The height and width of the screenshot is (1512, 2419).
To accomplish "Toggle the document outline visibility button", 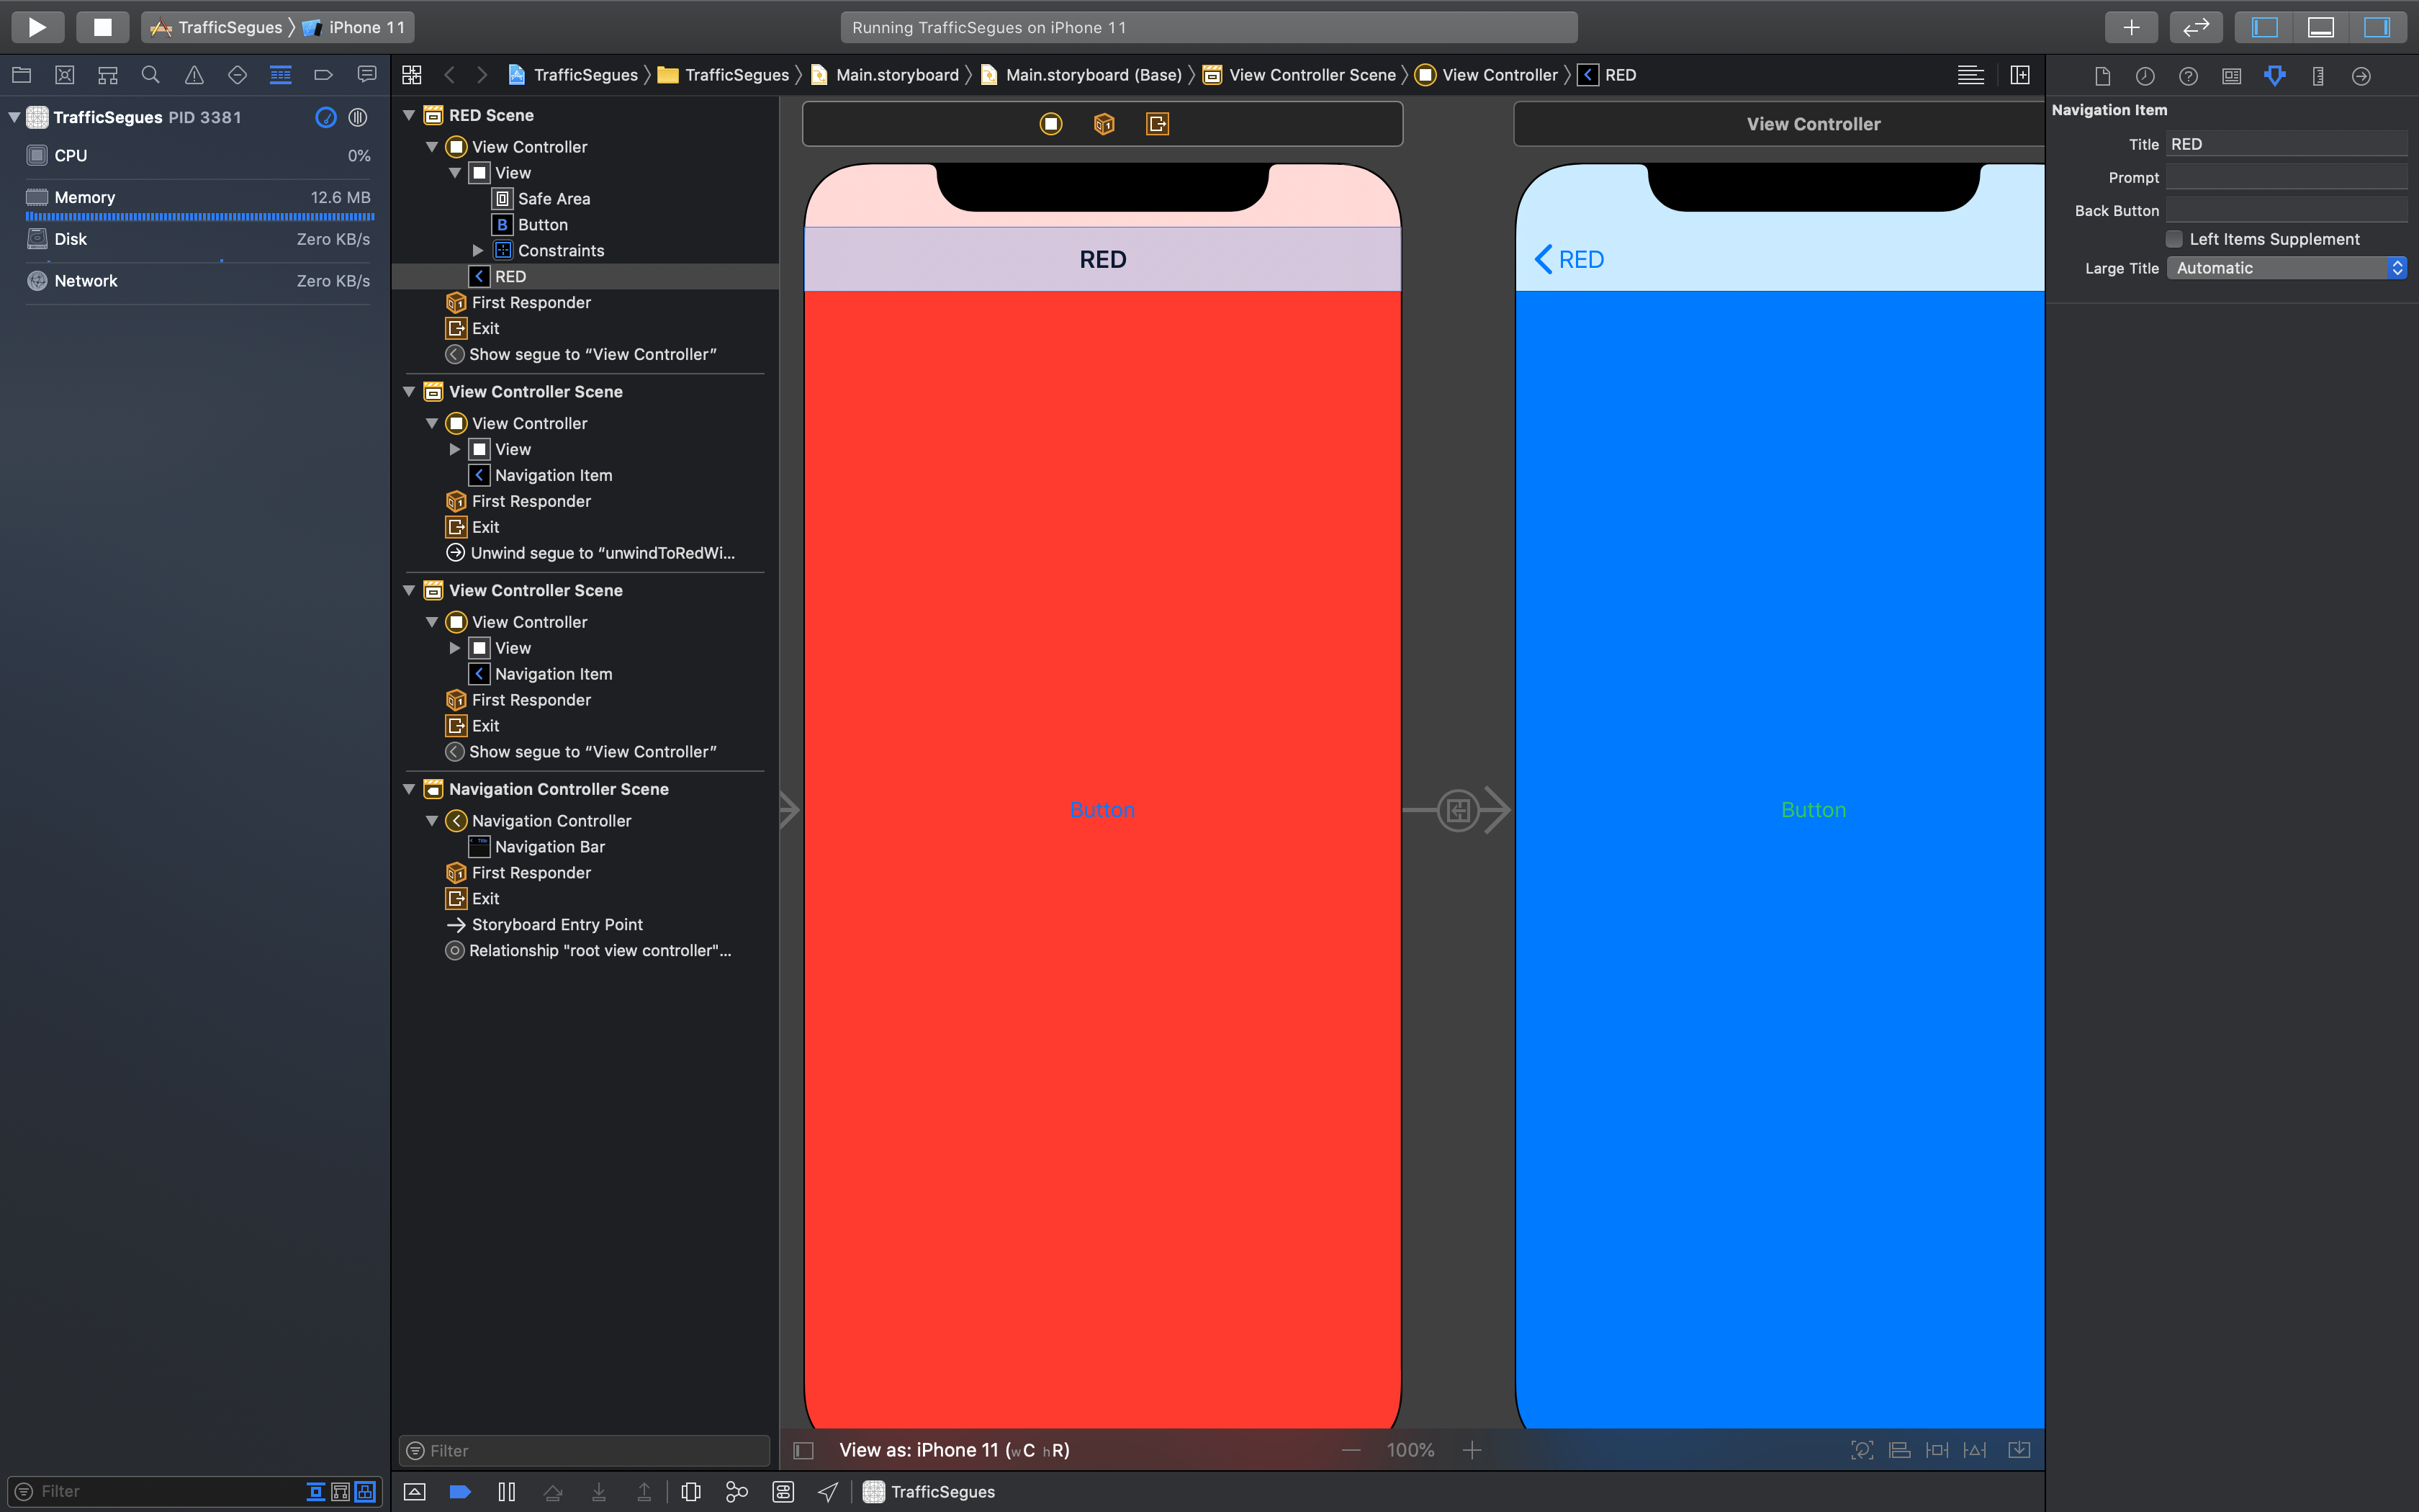I will coord(803,1450).
